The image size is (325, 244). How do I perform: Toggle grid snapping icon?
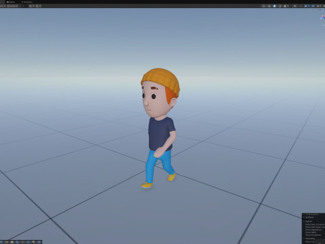point(37,6)
